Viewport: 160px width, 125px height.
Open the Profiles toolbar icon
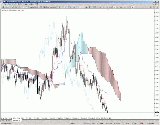tap(7, 7)
